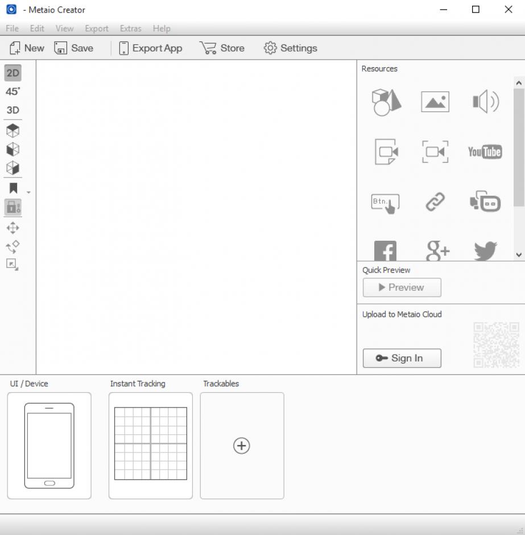The width and height of the screenshot is (525, 535).
Task: Select the Instant Tracking grid thumbnail
Action: coord(151,446)
